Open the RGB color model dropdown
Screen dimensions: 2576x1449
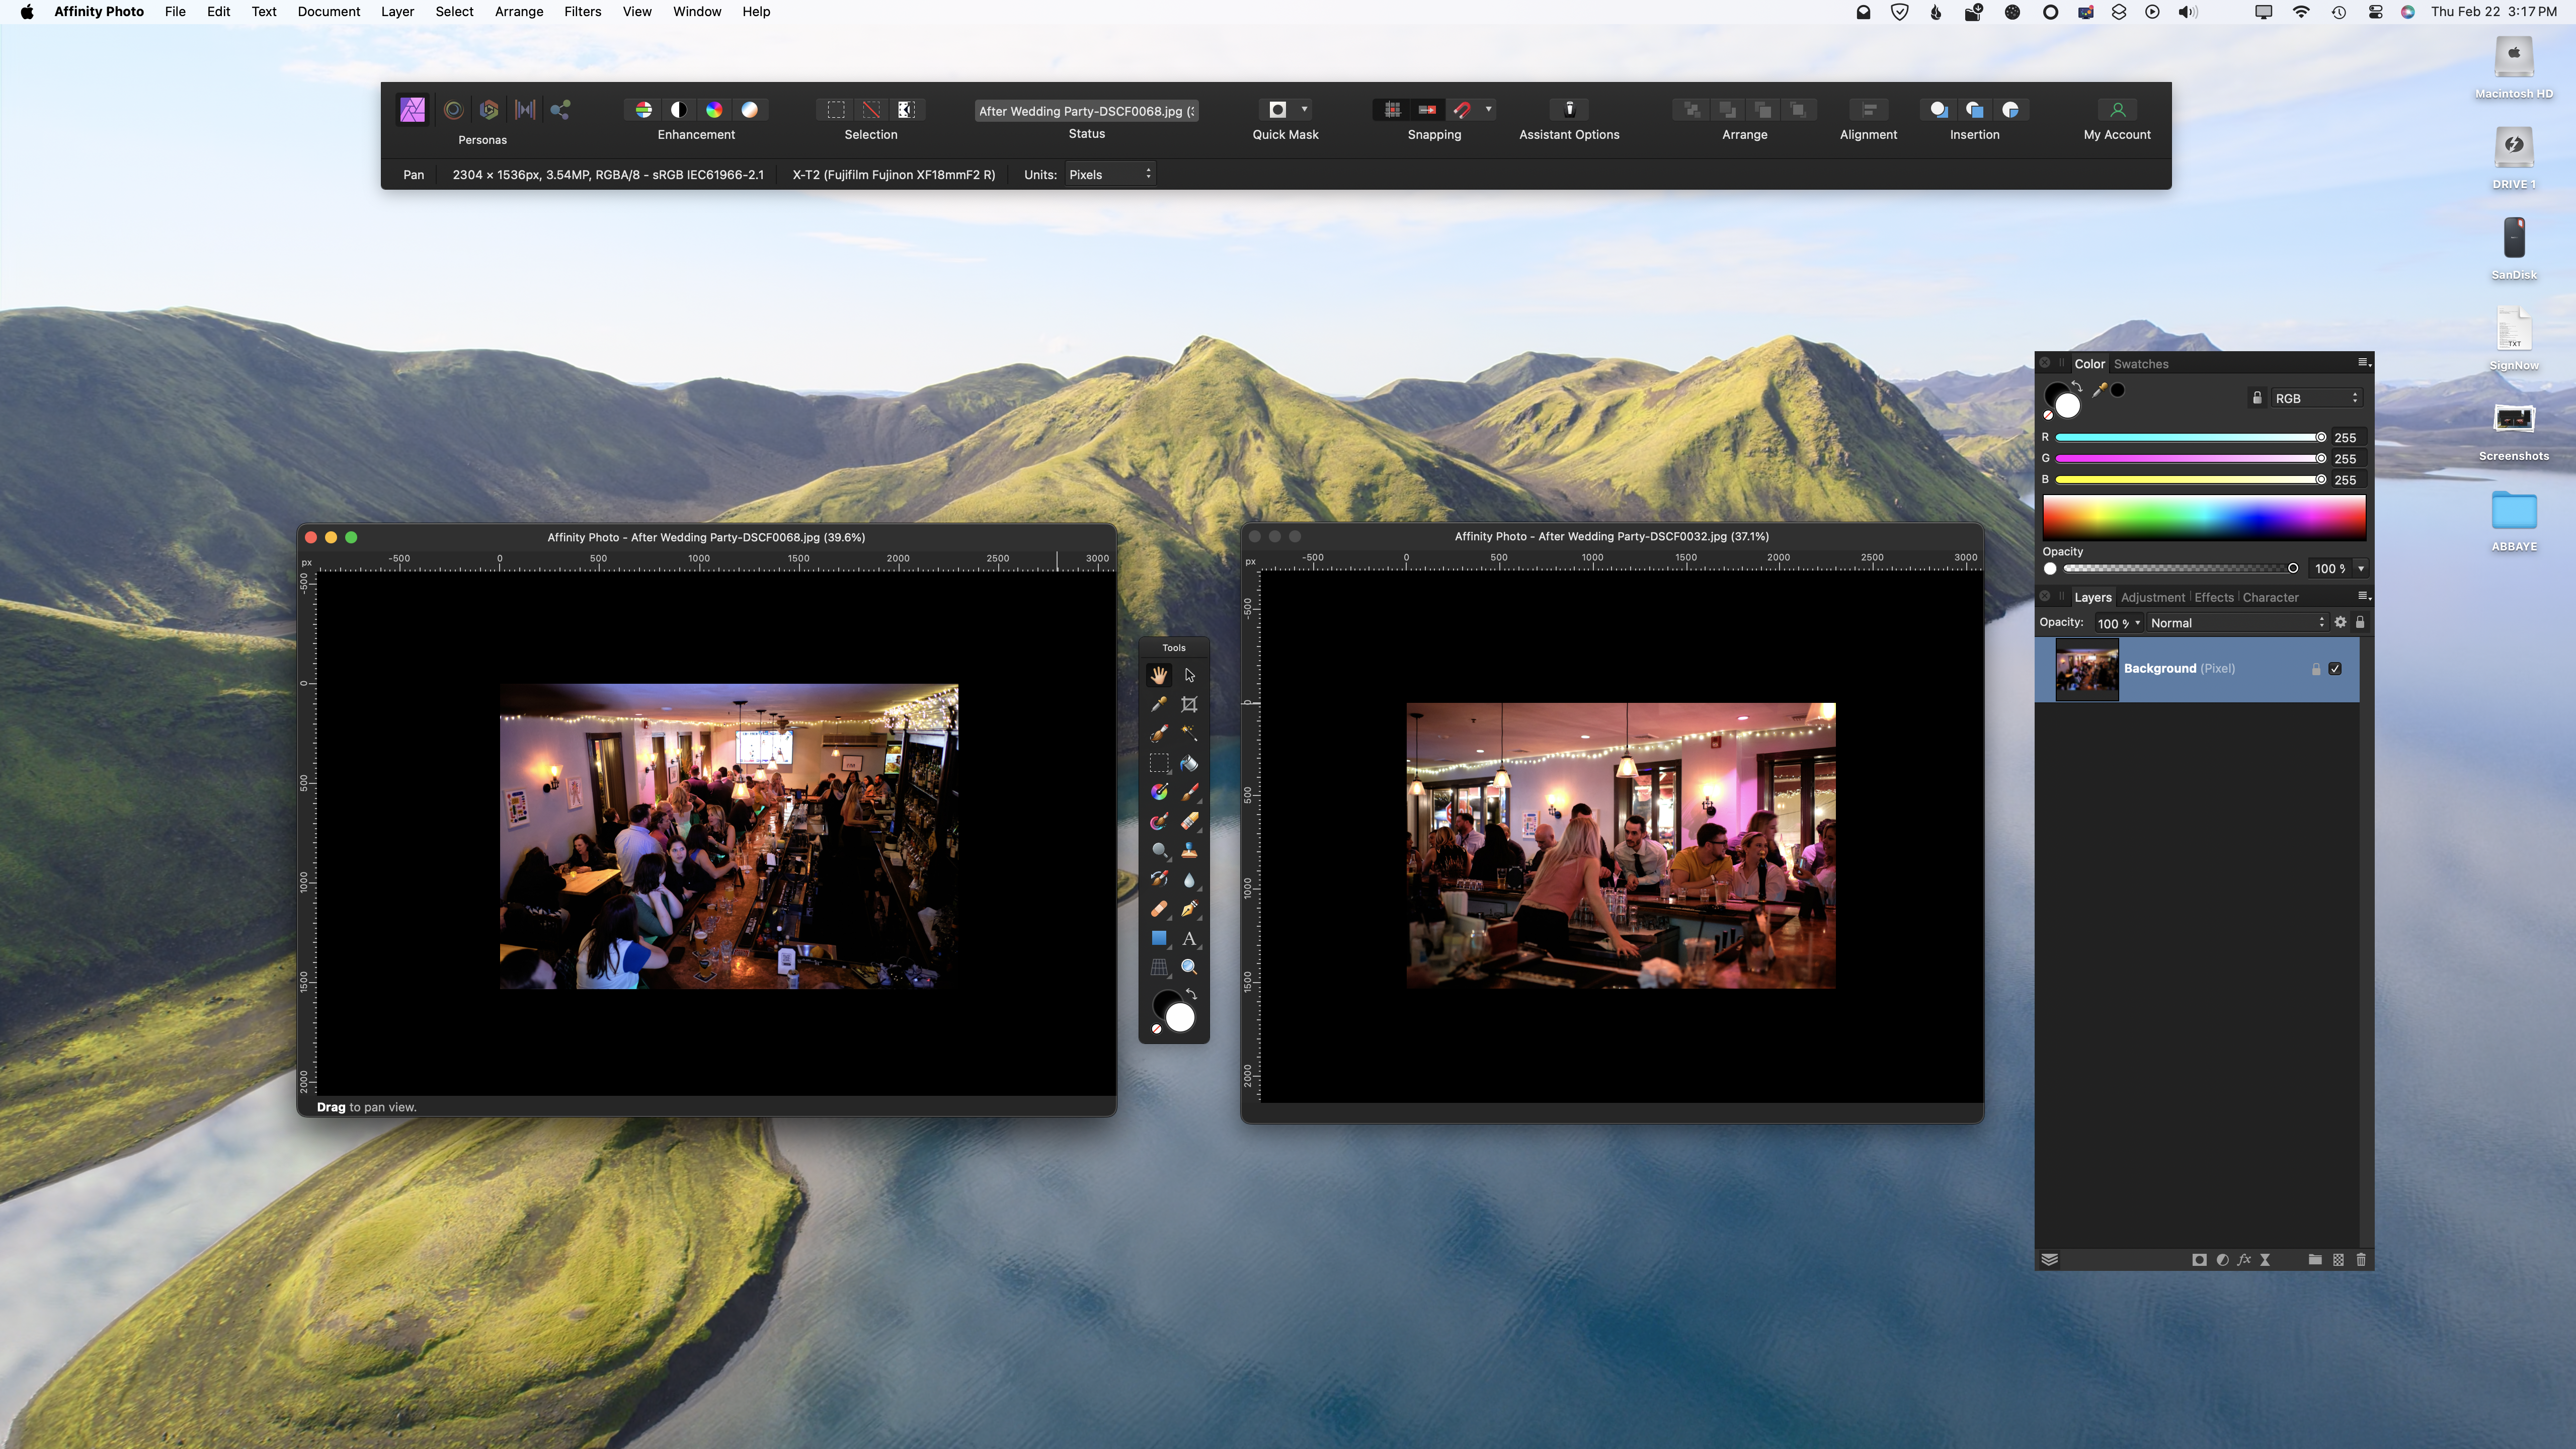pyautogui.click(x=2316, y=398)
